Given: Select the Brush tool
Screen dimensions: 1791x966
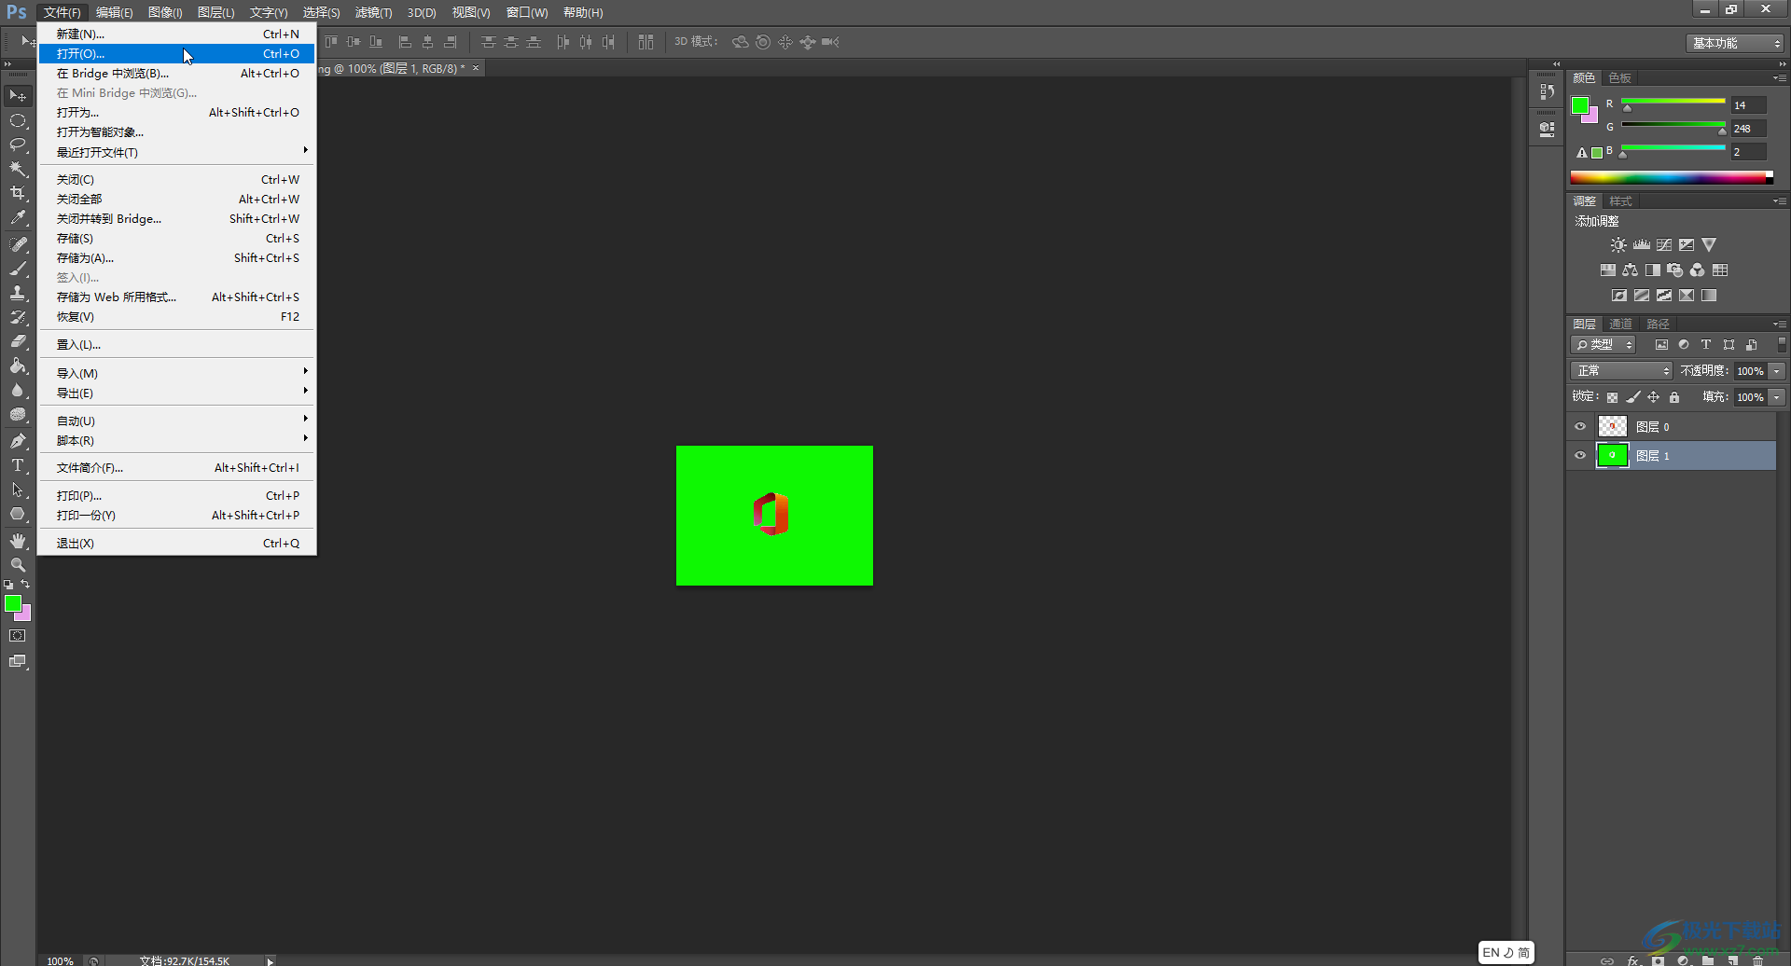Looking at the screenshot, I should (18, 269).
